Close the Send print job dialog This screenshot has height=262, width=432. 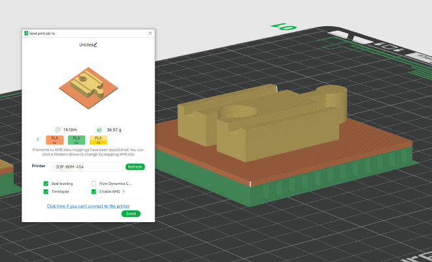[150, 33]
